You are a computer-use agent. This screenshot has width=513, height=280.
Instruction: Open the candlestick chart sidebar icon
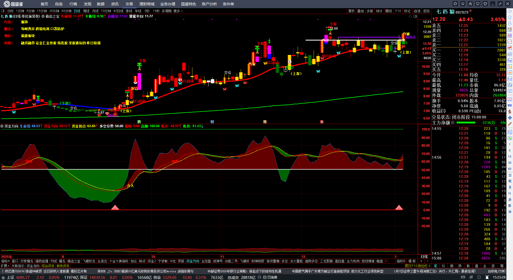[510, 48]
